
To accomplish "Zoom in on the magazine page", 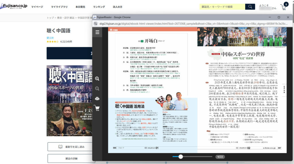I will pos(97,78).
